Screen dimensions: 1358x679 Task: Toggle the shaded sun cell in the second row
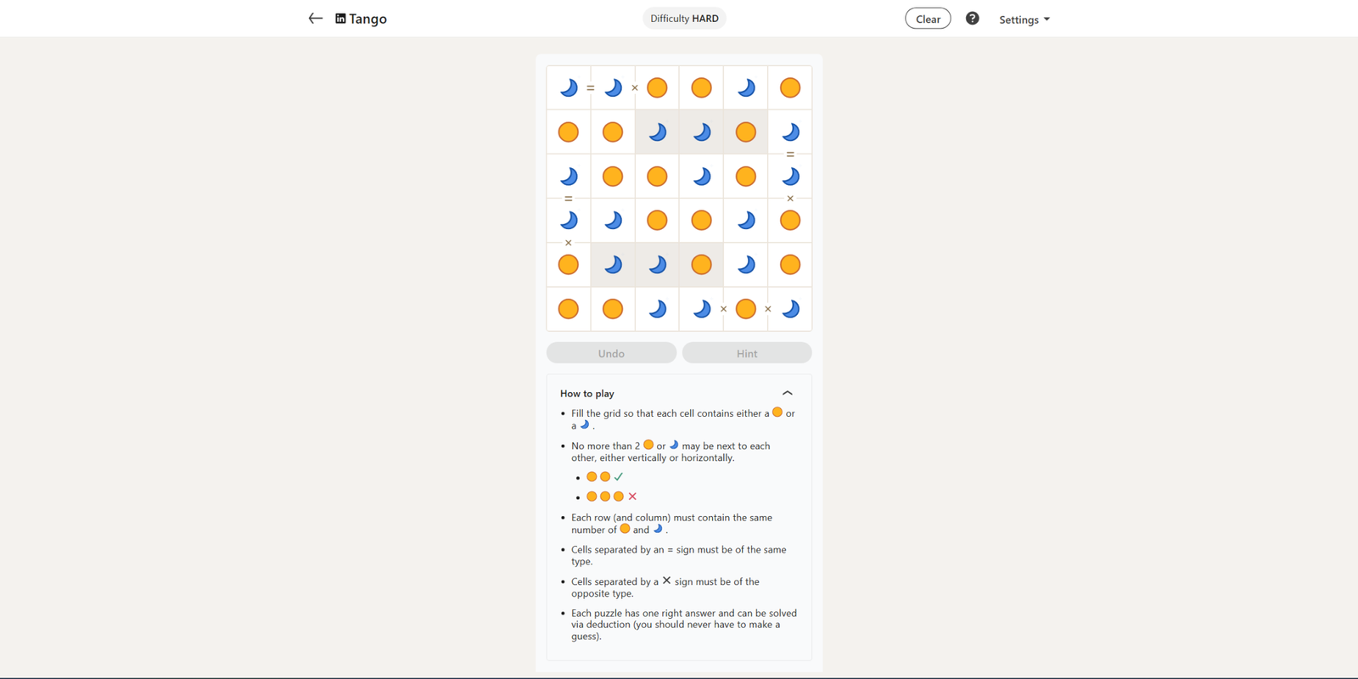[745, 132]
